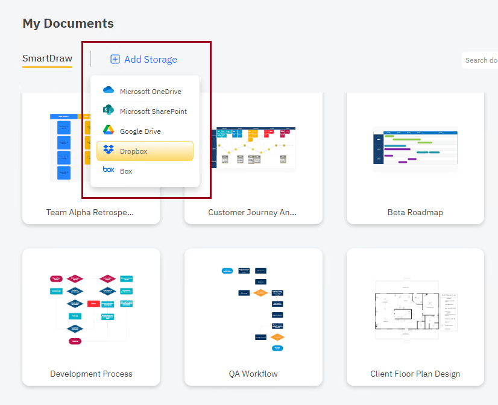This screenshot has height=405, width=498.
Task: Click the Box logo icon
Action: tap(109, 171)
